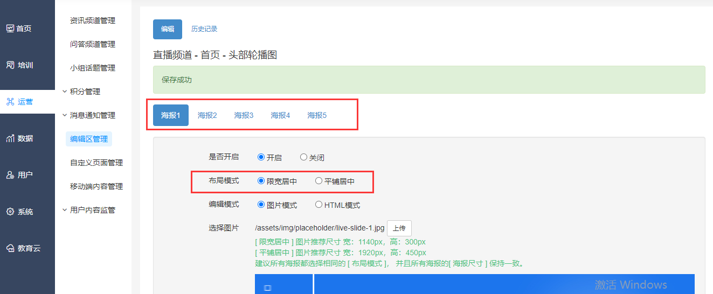Open 问答频道管理 in the submenu
The height and width of the screenshot is (294, 713).
click(x=93, y=44)
